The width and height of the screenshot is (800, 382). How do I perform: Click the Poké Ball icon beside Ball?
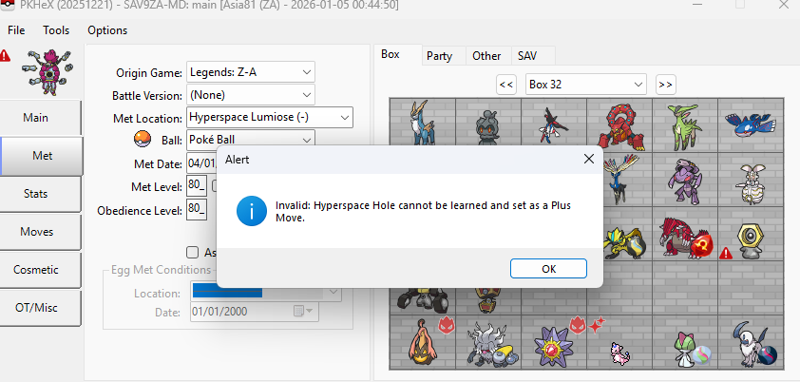click(143, 141)
